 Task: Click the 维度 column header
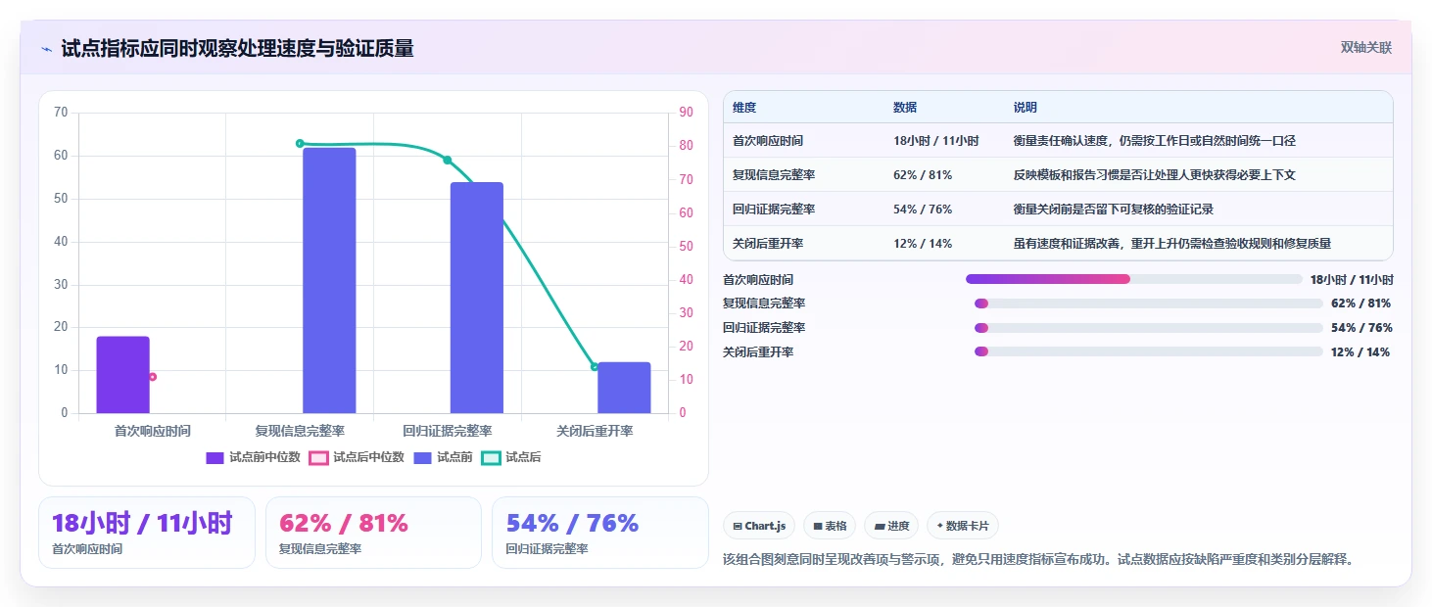[744, 108]
